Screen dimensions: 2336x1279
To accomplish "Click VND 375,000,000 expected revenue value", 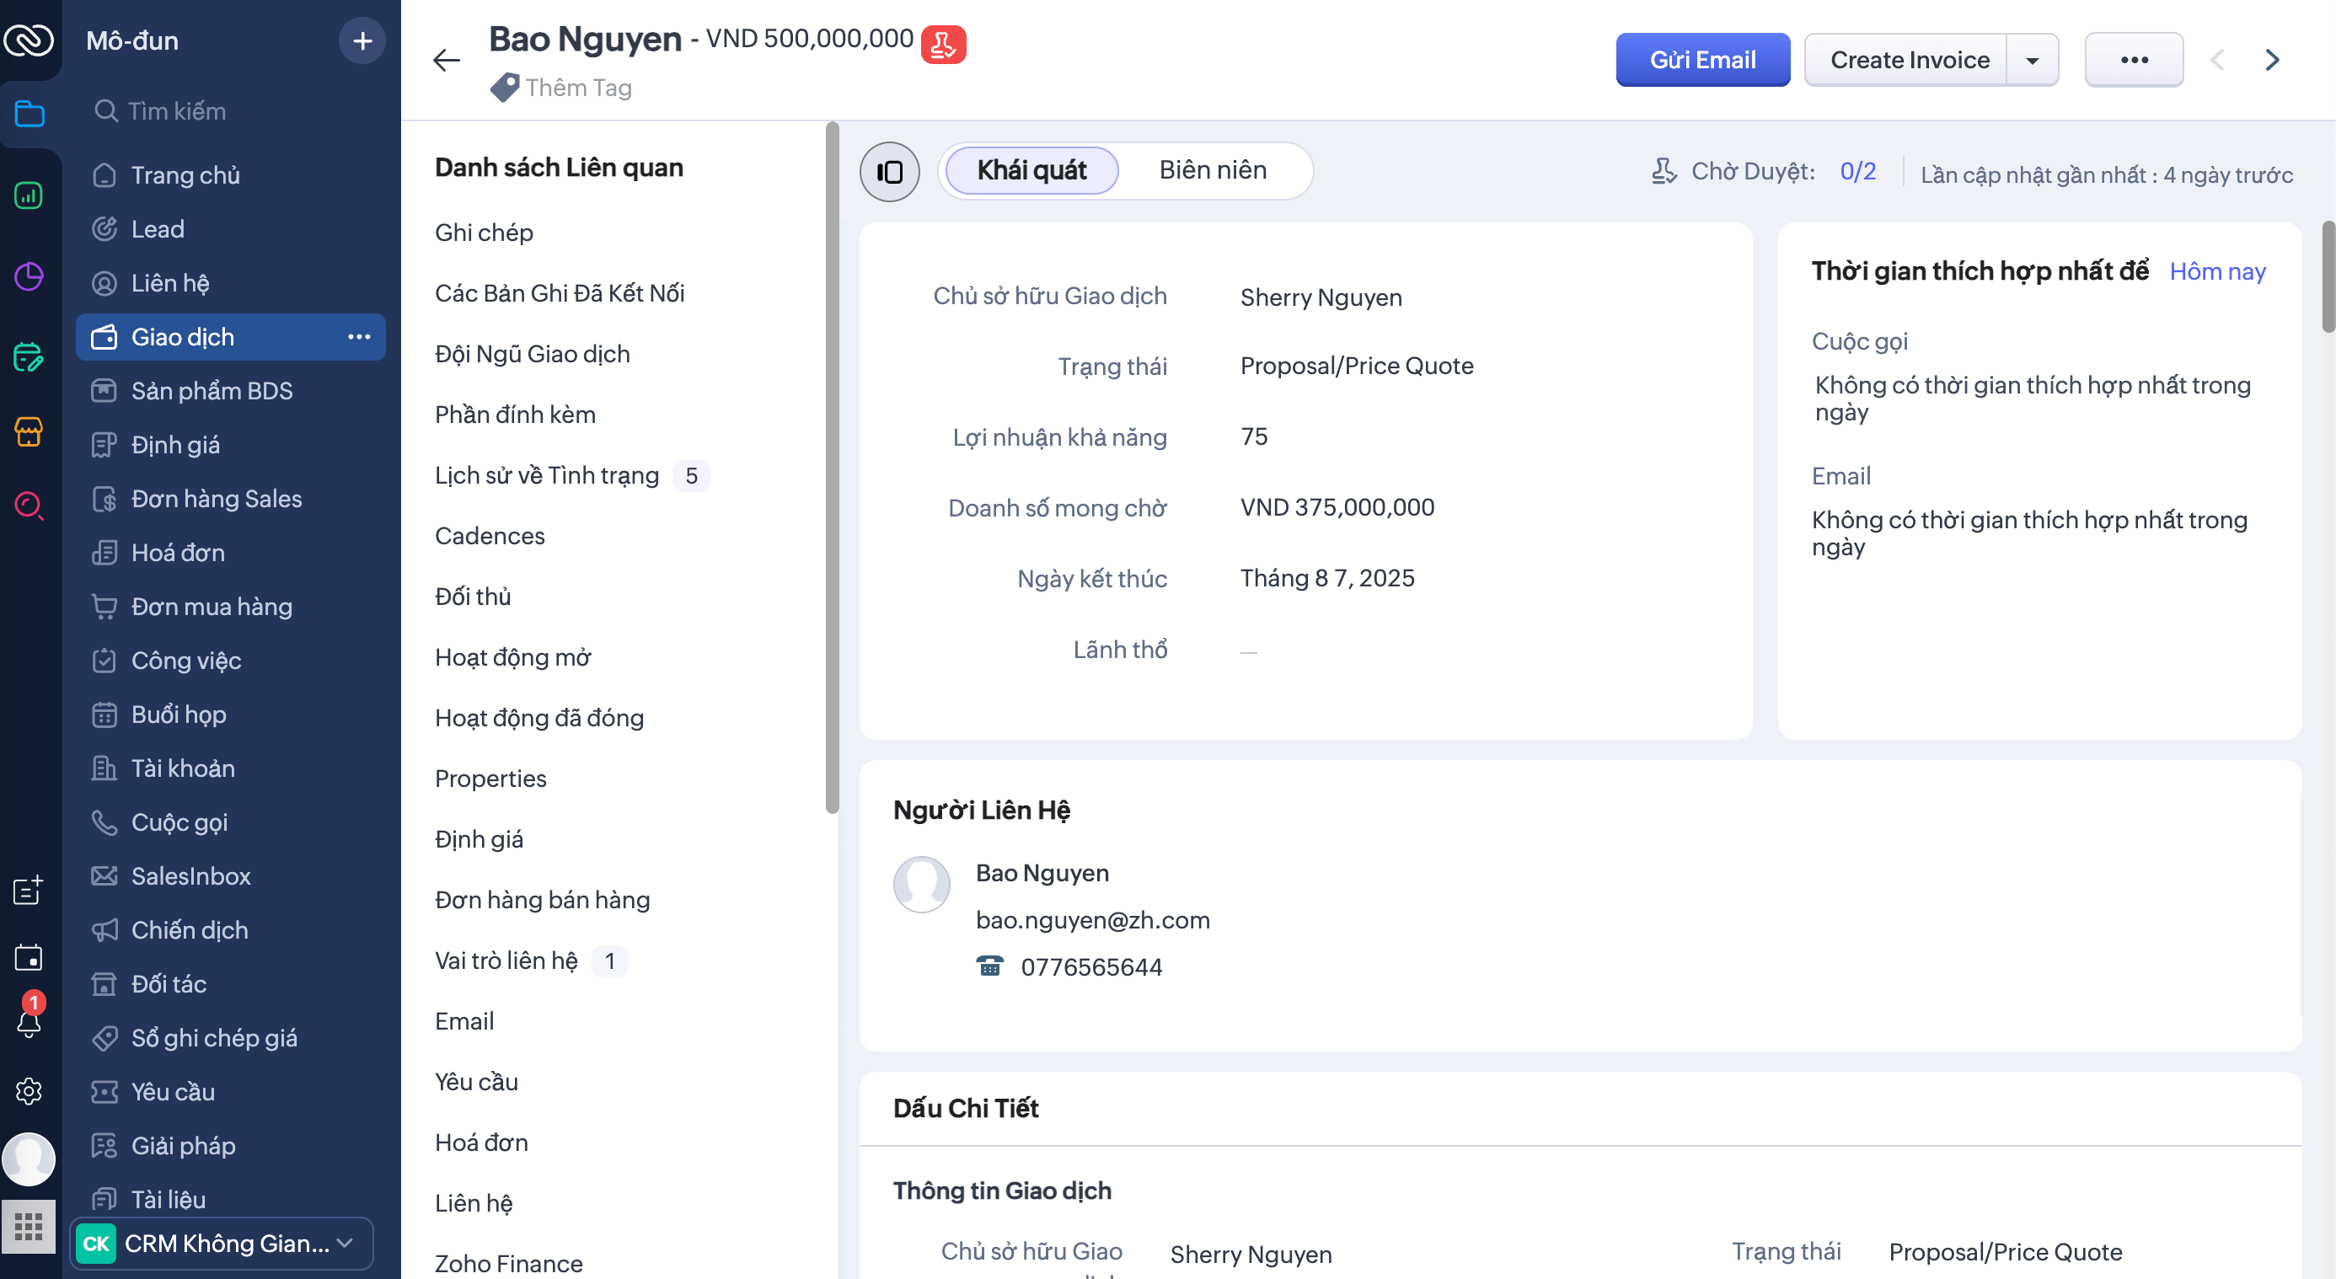I will pos(1337,507).
